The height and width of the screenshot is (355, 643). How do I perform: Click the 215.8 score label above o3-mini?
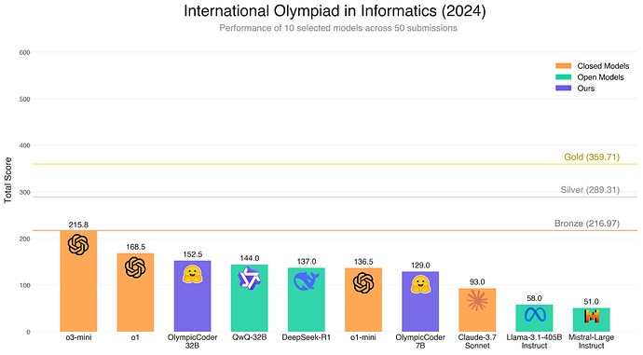(78, 225)
